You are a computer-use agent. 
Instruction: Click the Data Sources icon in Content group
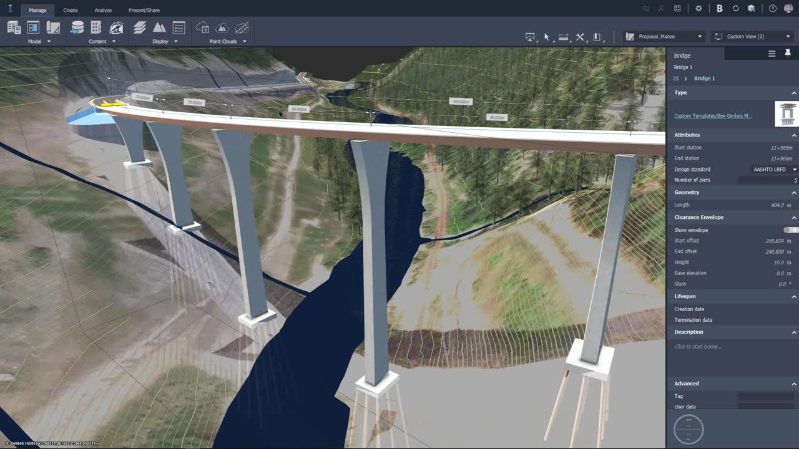point(77,27)
